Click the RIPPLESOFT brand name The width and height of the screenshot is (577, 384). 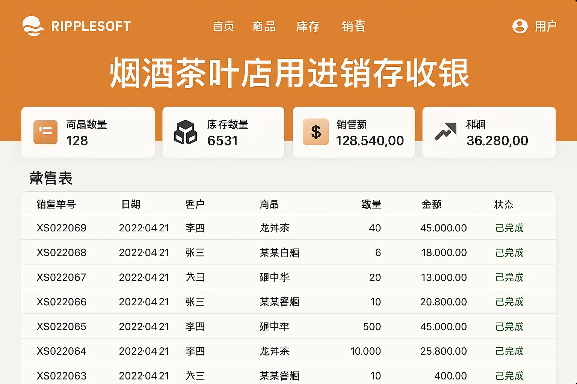(91, 26)
